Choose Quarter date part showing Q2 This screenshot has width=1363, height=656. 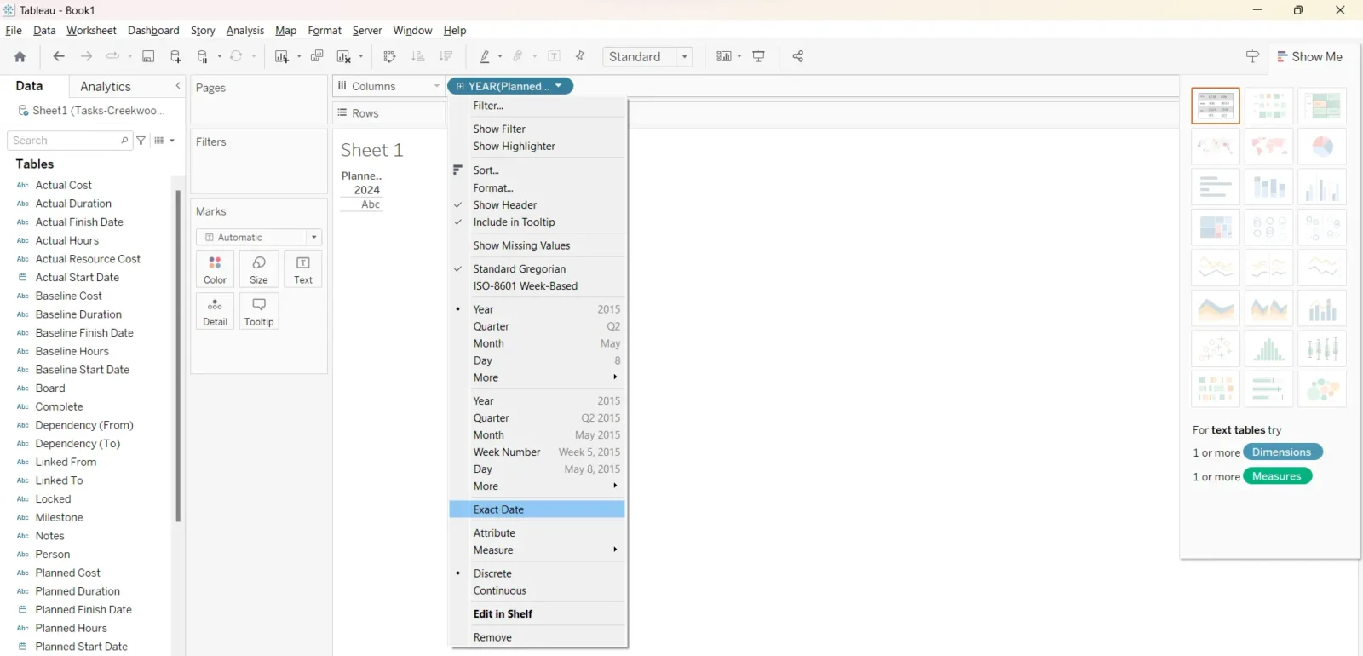click(x=538, y=326)
